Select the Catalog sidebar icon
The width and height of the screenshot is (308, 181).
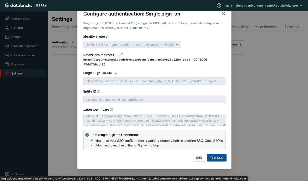coord(7,28)
